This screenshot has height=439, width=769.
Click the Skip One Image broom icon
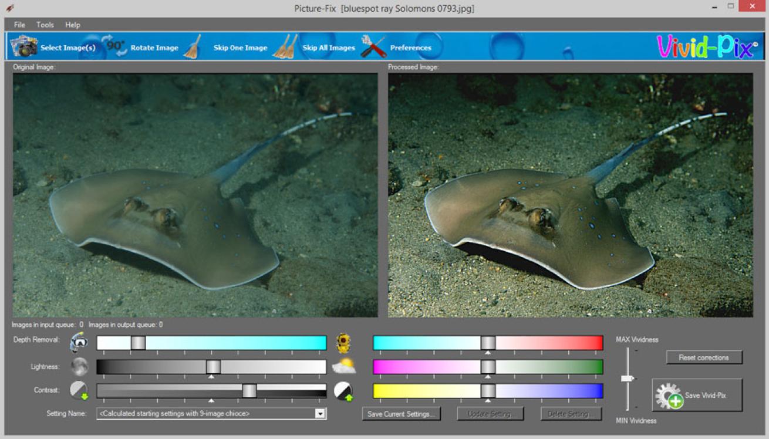[x=192, y=47]
